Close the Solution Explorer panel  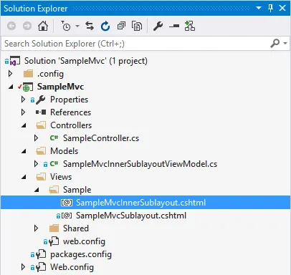(282, 8)
